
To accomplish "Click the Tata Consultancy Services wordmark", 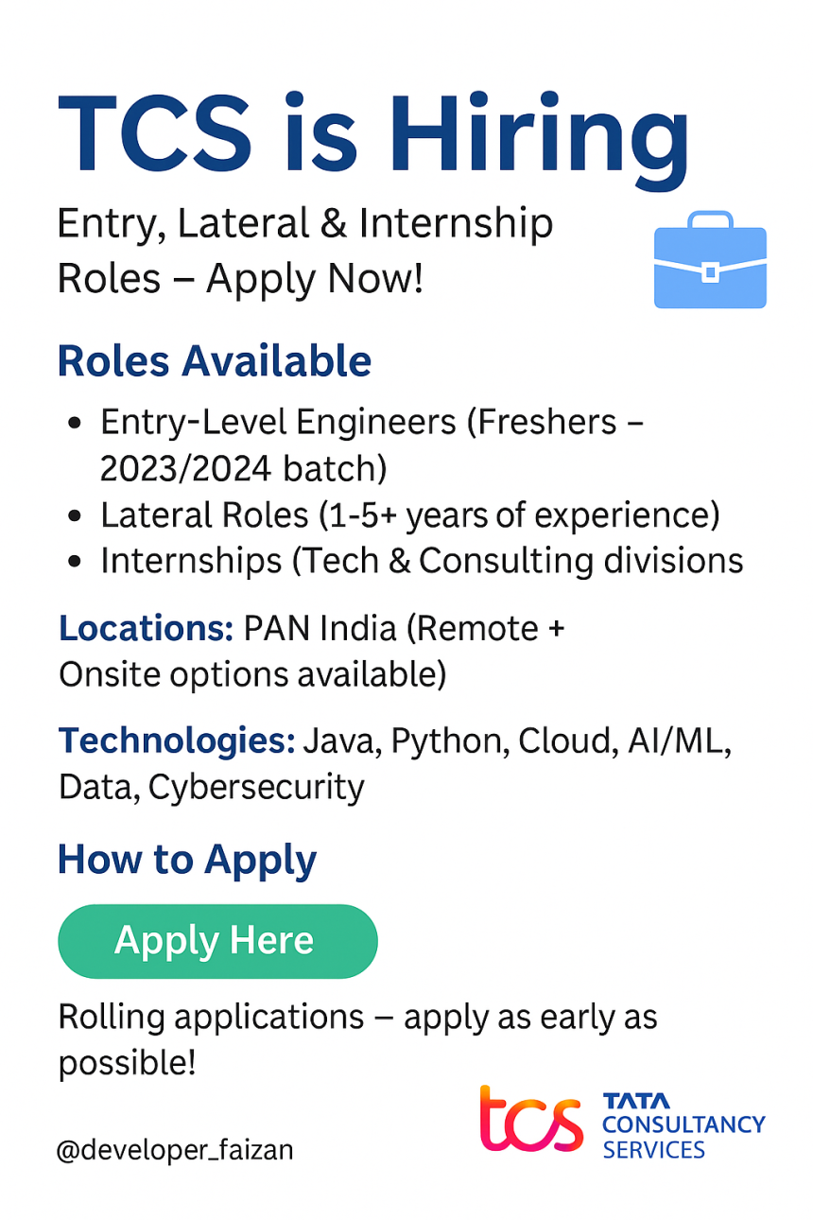I will (683, 1125).
